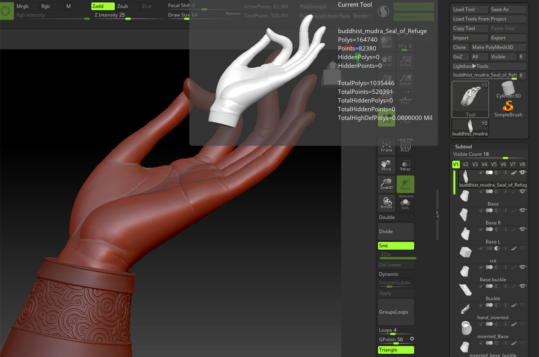Hide the Base subtool with its eye icon
The image size is (539, 357).
pos(522,191)
